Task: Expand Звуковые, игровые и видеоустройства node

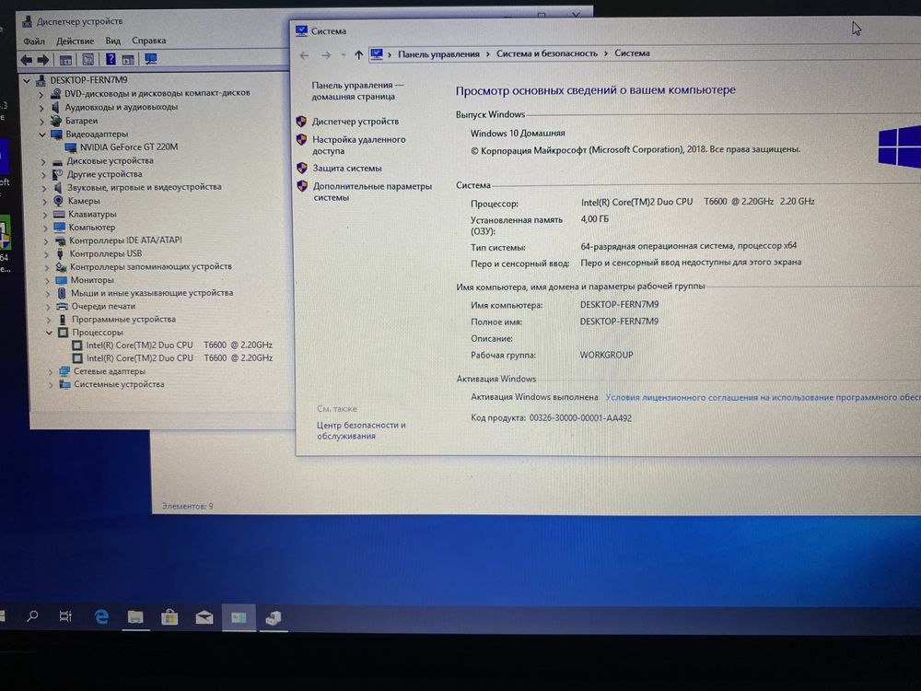Action: (x=44, y=188)
